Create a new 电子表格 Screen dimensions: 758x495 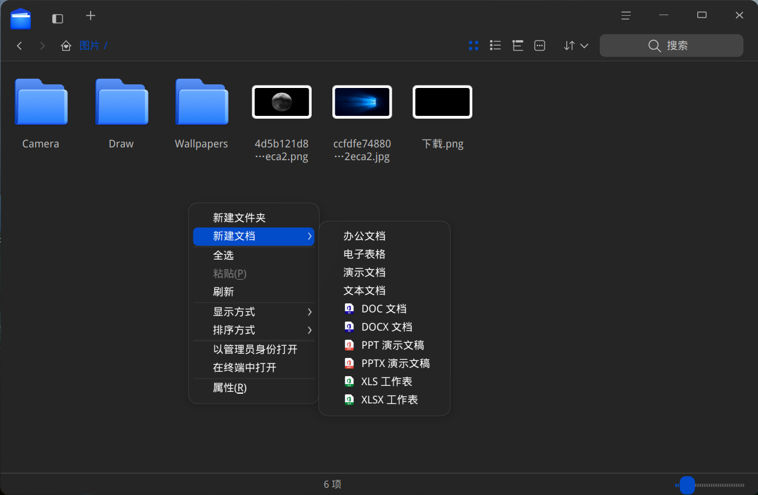(384, 254)
